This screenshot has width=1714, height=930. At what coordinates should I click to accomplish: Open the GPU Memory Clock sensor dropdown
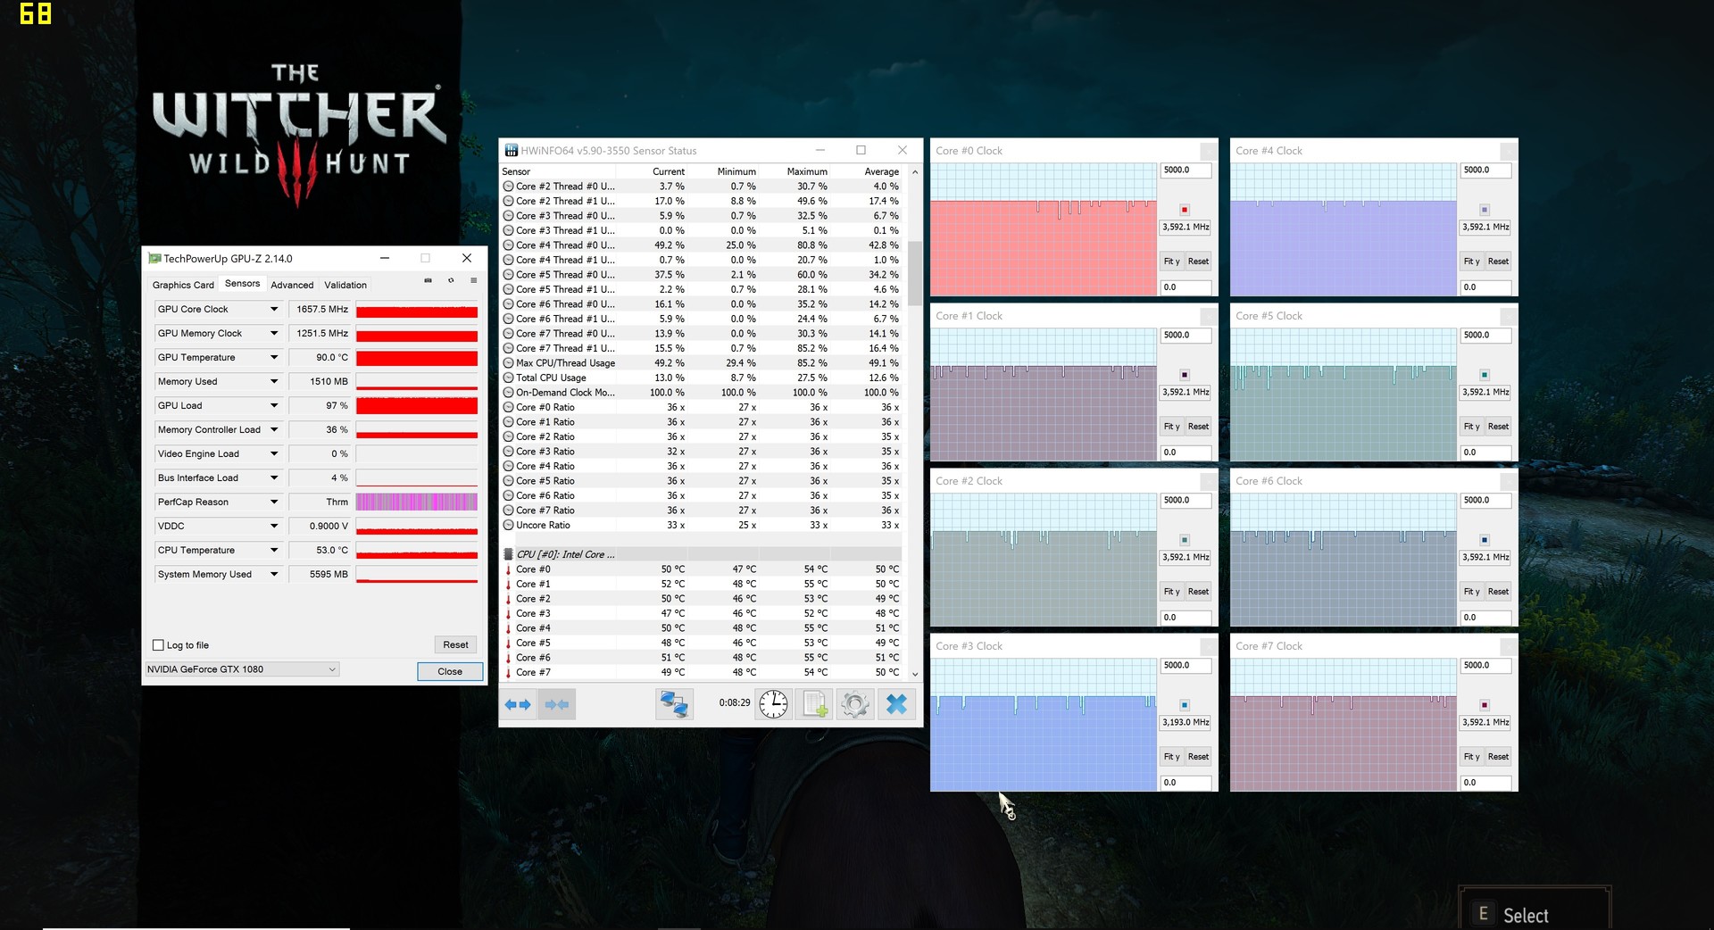tap(274, 333)
